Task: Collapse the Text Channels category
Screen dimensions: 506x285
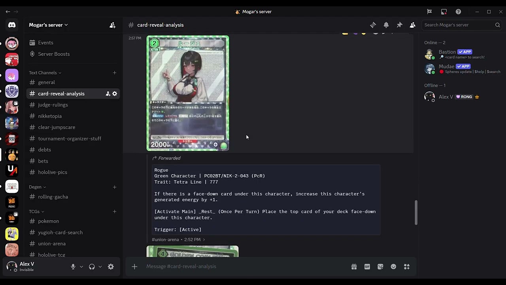Action: (45, 73)
